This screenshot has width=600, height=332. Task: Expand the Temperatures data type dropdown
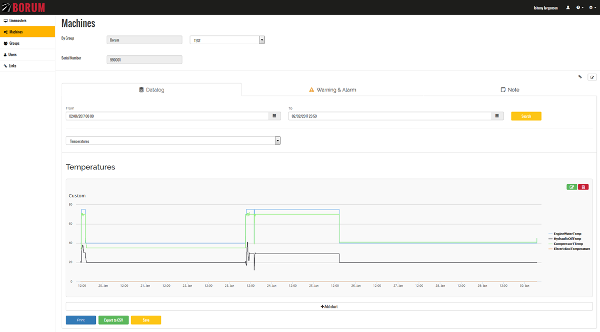tap(277, 141)
